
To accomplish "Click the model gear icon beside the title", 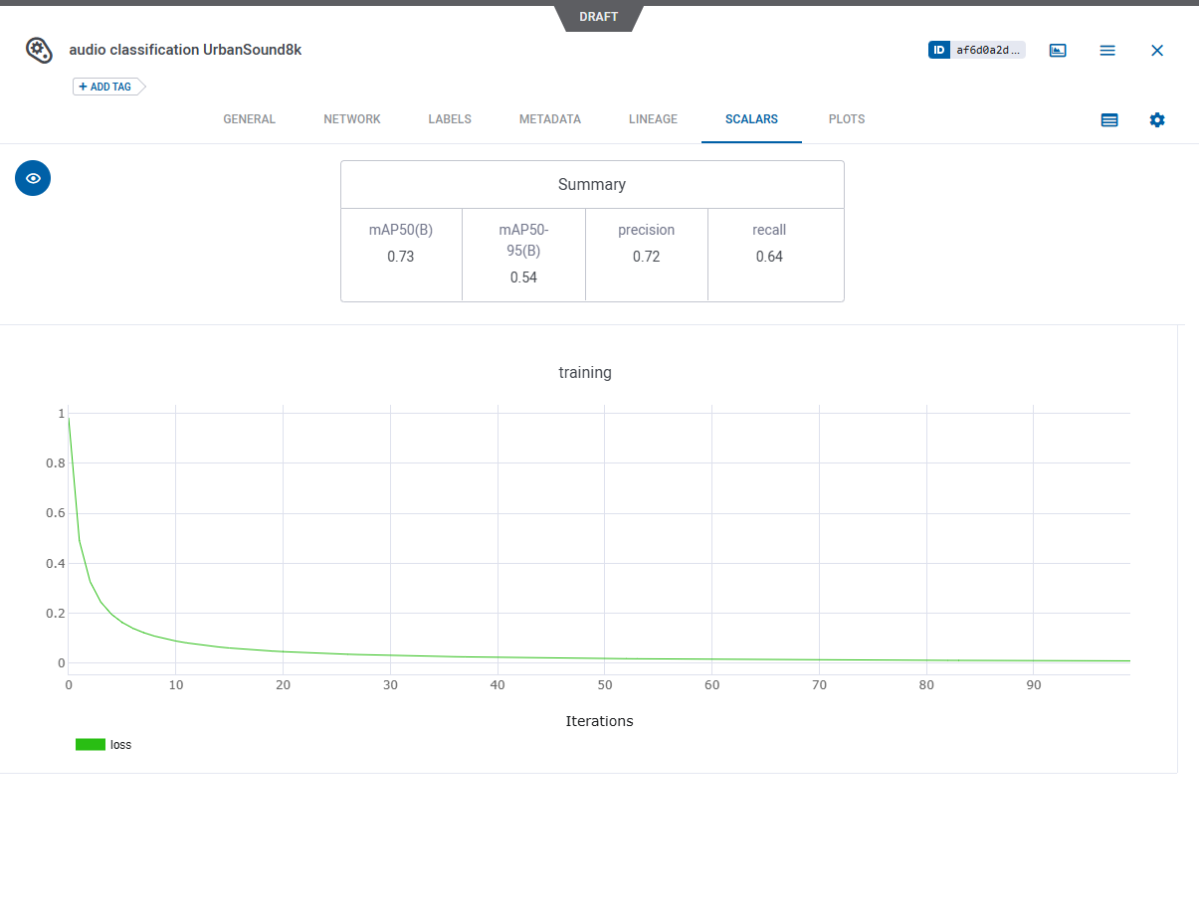I will [38, 50].
